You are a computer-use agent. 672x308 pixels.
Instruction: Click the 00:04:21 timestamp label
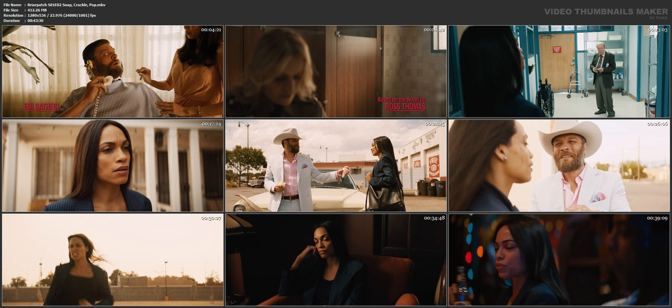(x=211, y=29)
